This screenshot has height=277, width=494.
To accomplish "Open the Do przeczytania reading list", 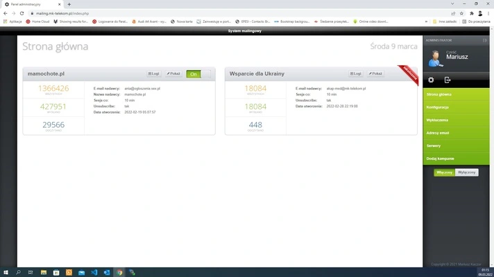I will pyautogui.click(x=477, y=21).
